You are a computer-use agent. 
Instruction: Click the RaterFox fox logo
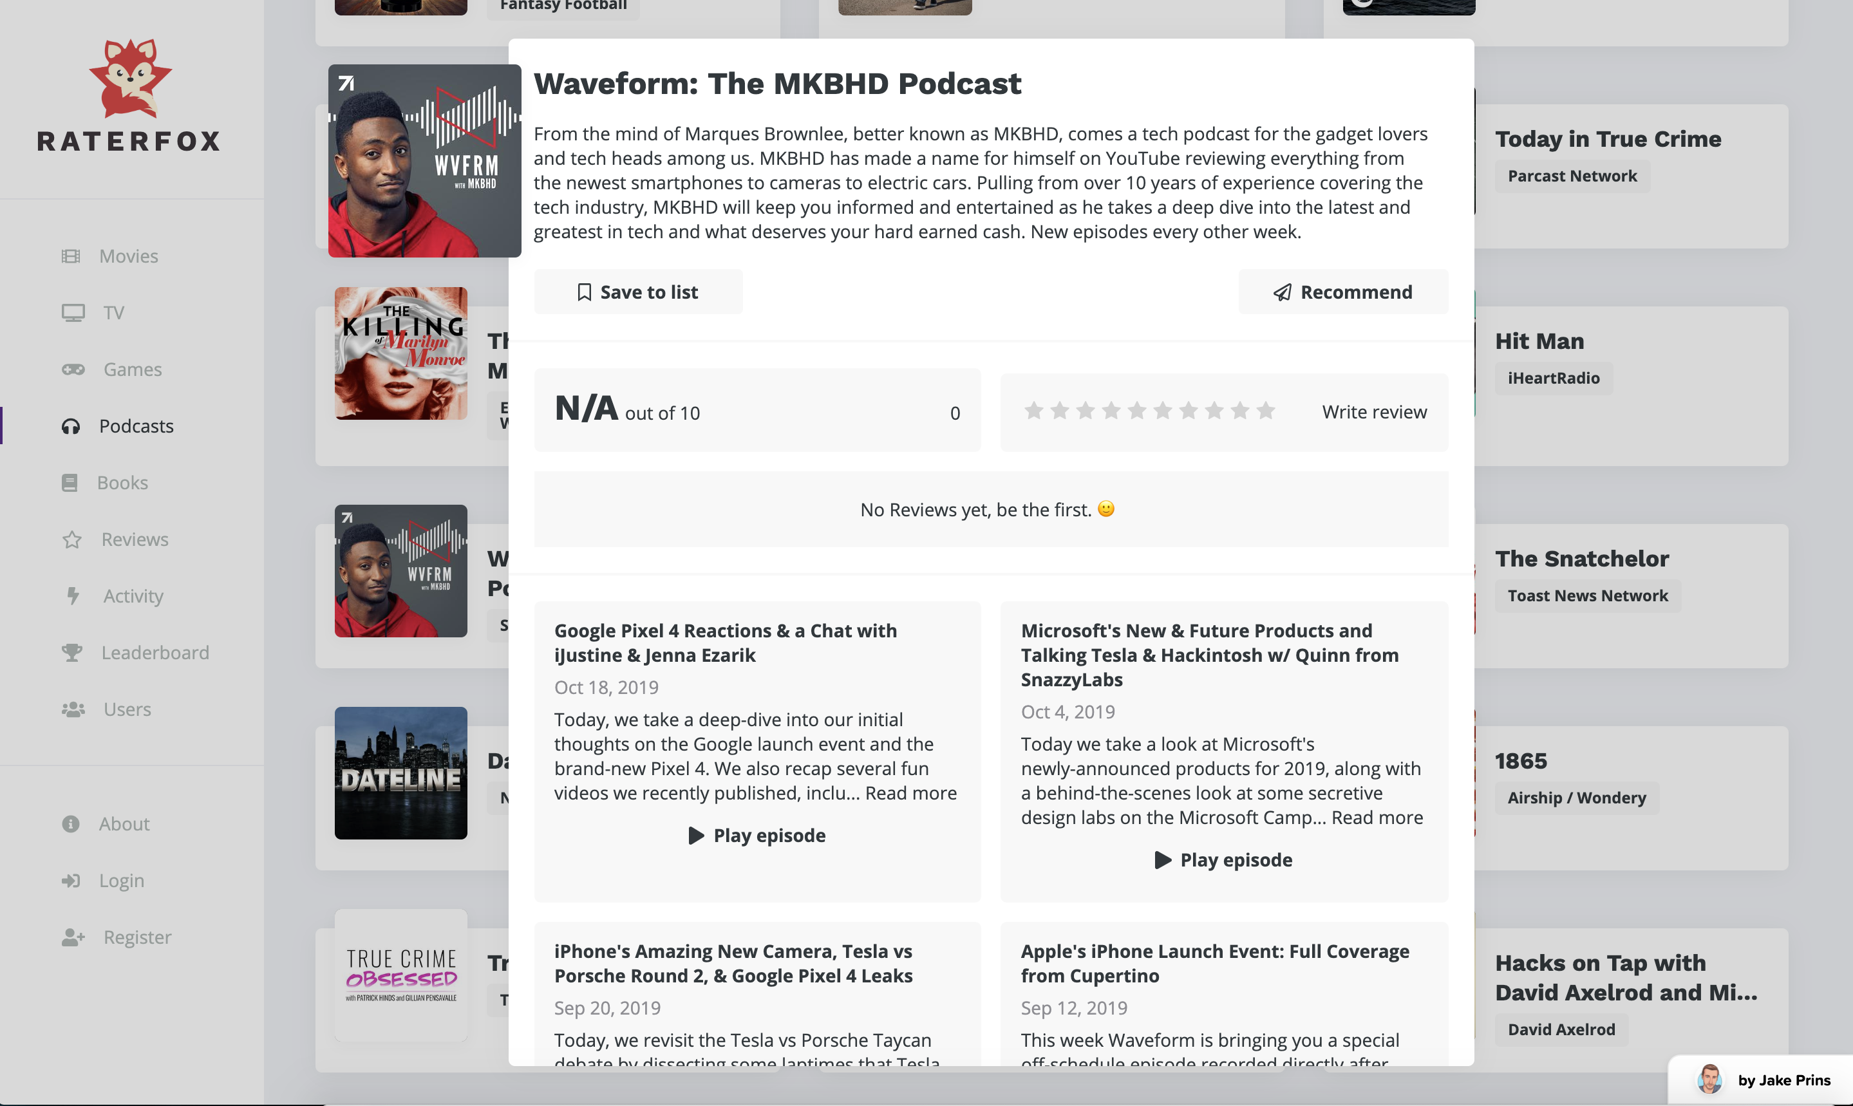(131, 79)
